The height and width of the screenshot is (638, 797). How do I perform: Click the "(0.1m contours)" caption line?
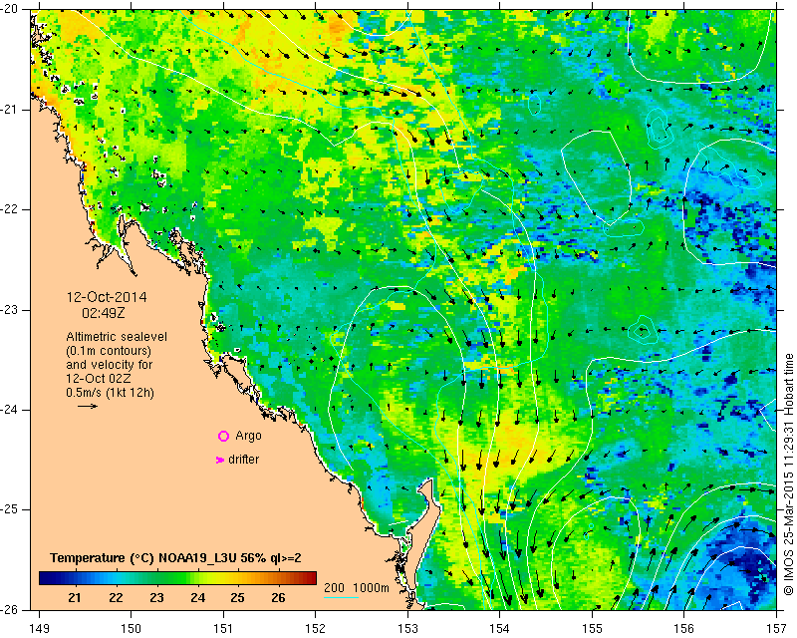coord(109,351)
